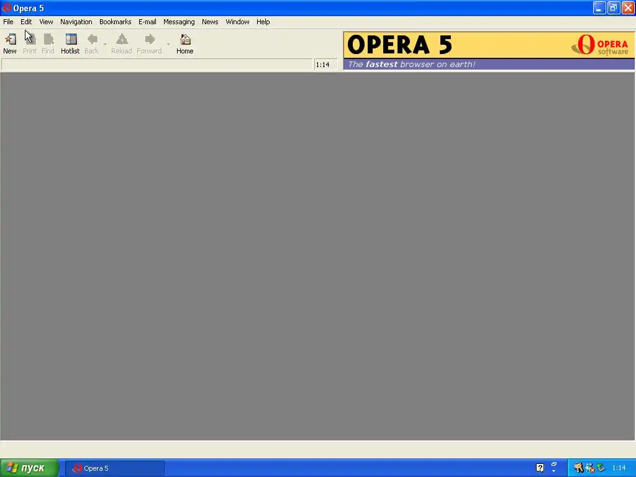636x477 pixels.
Task: Open the Window menu
Action: [237, 22]
